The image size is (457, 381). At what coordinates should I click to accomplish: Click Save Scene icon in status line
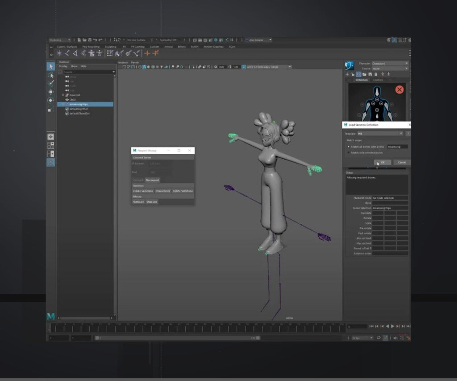90,40
